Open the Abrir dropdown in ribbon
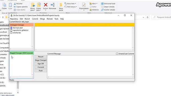The height and width of the screenshot is (96, 171). tap(93, 4)
